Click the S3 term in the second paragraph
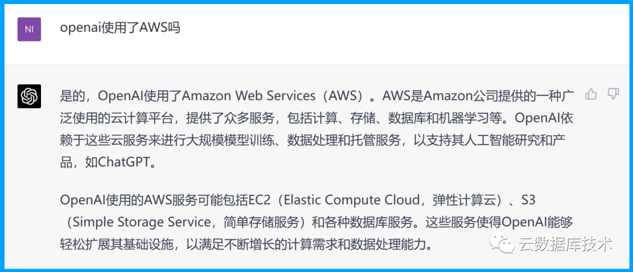The height and width of the screenshot is (272, 633). 528,200
